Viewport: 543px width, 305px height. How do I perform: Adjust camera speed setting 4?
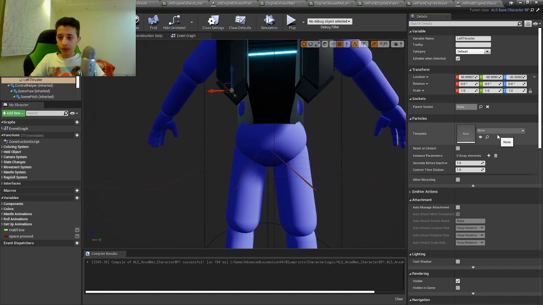click(x=397, y=44)
